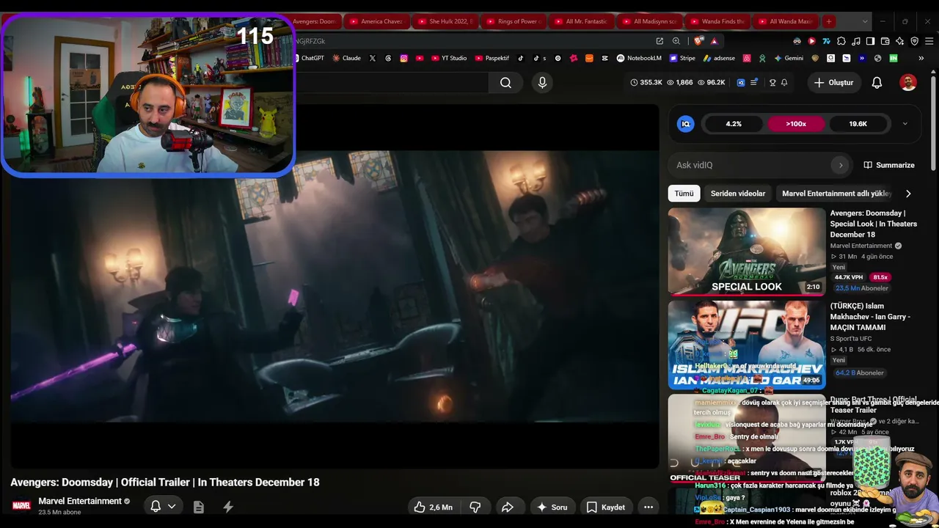Switch to She Hulk 2022 tab
This screenshot has height=528, width=939.
pyautogui.click(x=445, y=21)
